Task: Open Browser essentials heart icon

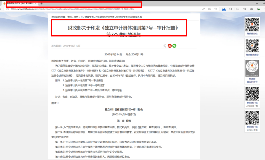Action: point(258,9)
